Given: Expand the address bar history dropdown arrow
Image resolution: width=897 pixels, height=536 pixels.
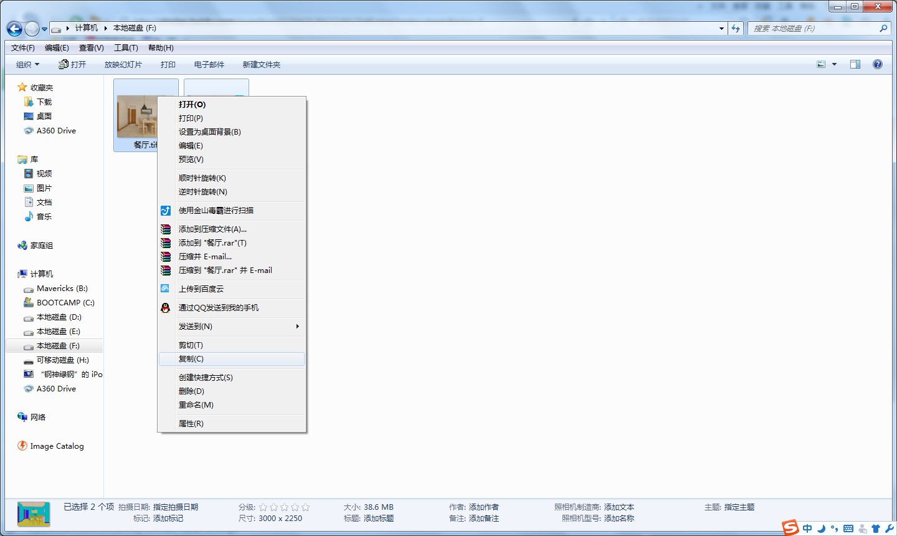Looking at the screenshot, I should pos(721,28).
